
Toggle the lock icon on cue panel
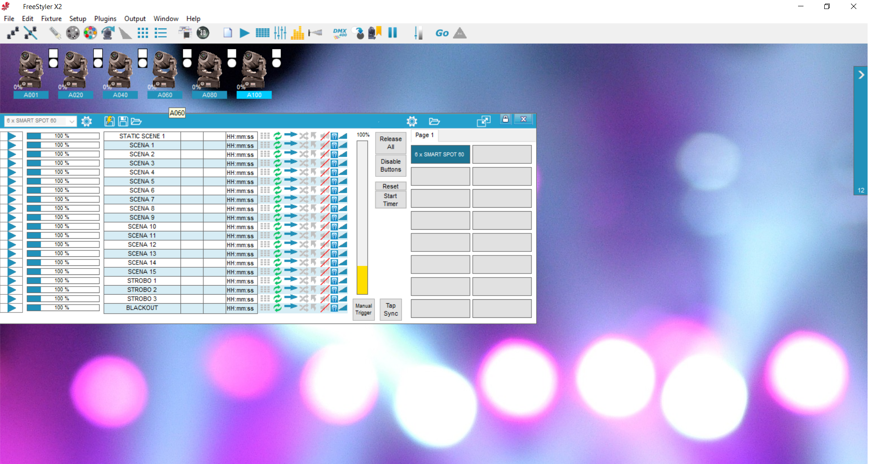point(506,119)
